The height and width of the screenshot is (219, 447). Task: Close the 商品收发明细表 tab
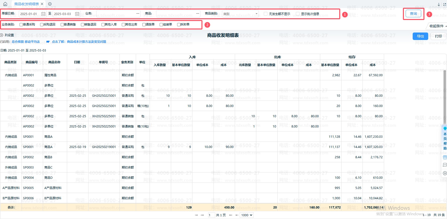(x=42, y=4)
